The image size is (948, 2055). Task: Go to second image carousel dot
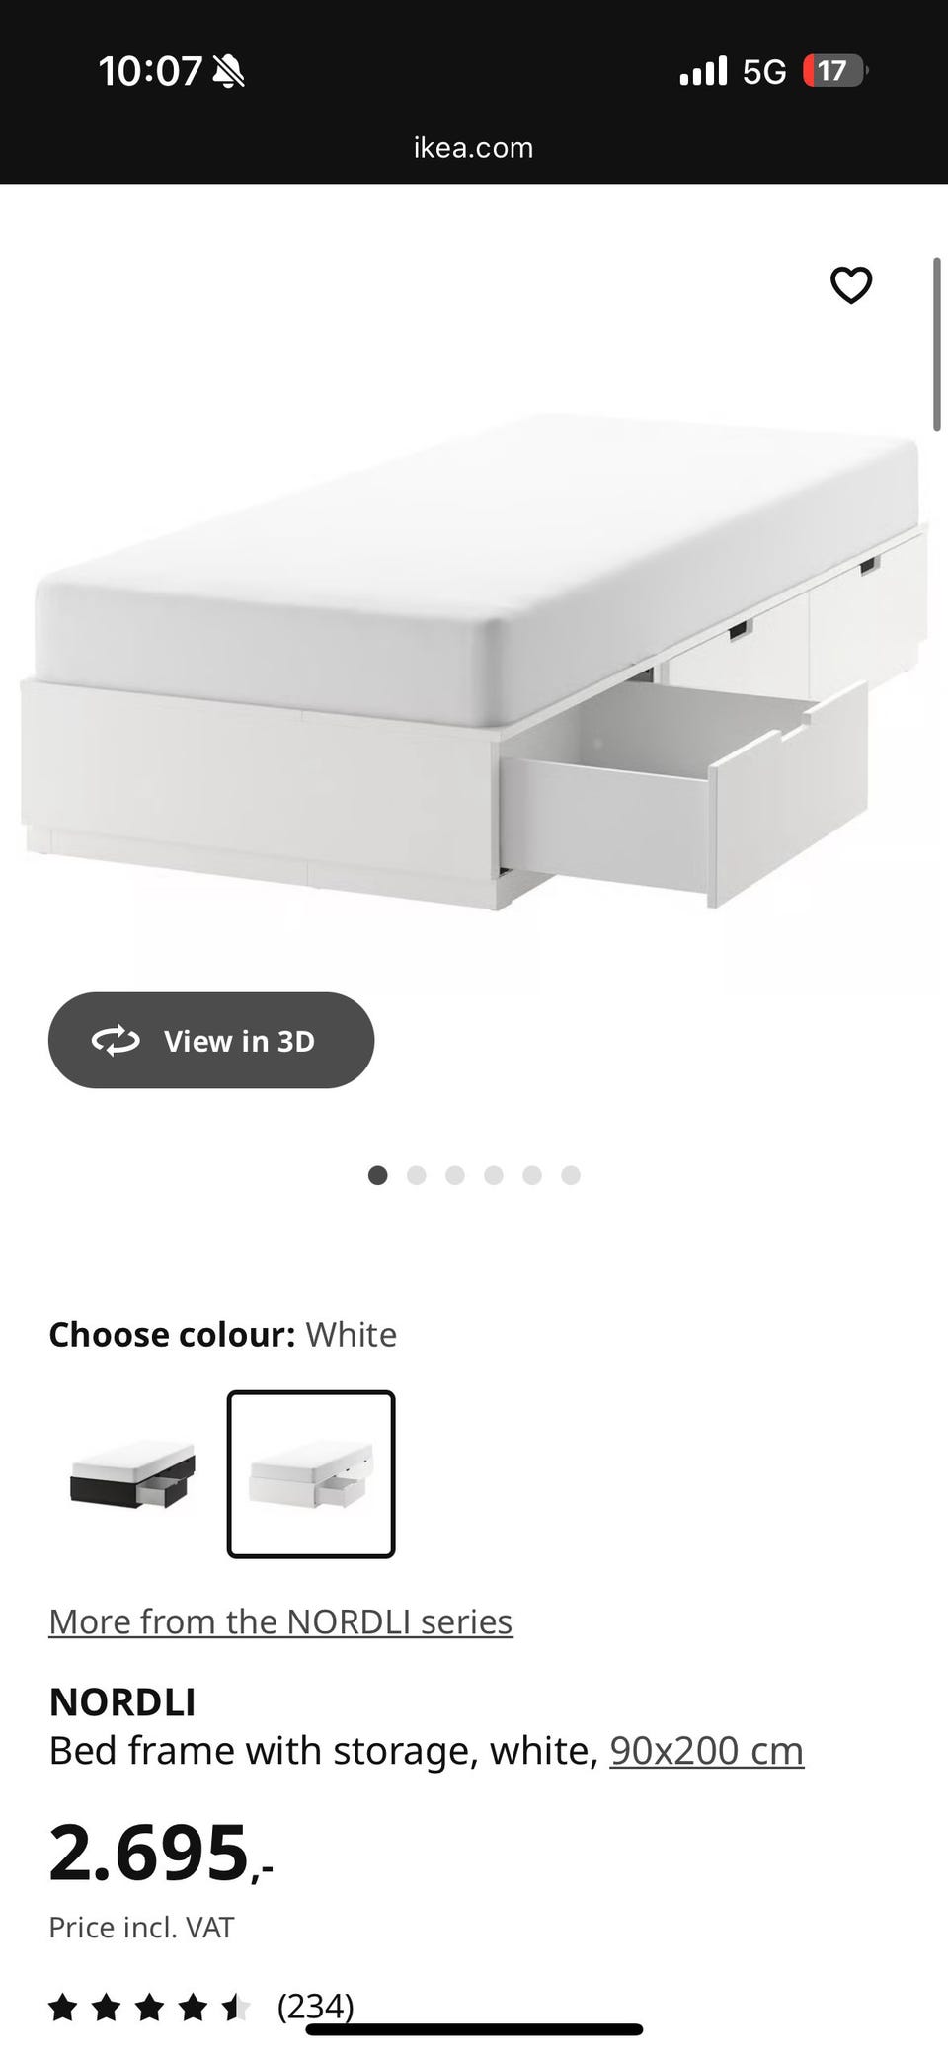(417, 1175)
